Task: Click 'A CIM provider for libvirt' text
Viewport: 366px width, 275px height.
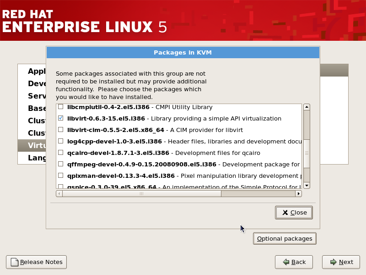Action: point(207,130)
